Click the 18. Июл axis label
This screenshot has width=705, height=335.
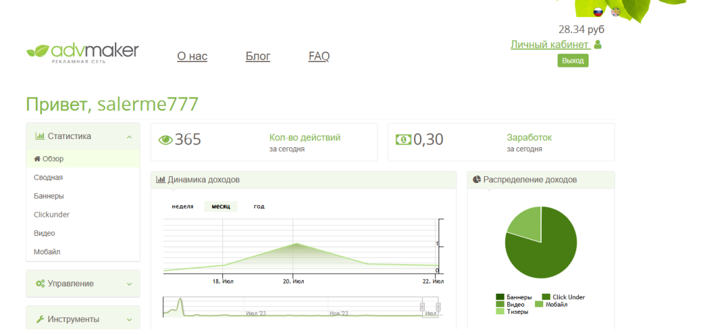(223, 281)
